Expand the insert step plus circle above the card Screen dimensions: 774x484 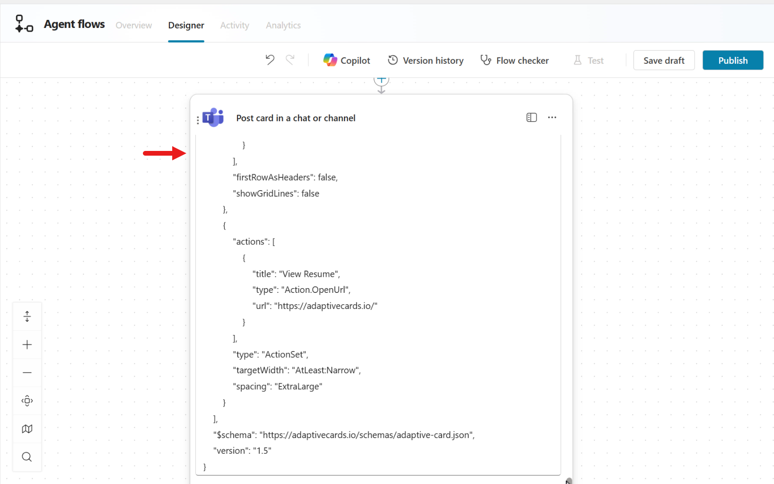pos(381,80)
